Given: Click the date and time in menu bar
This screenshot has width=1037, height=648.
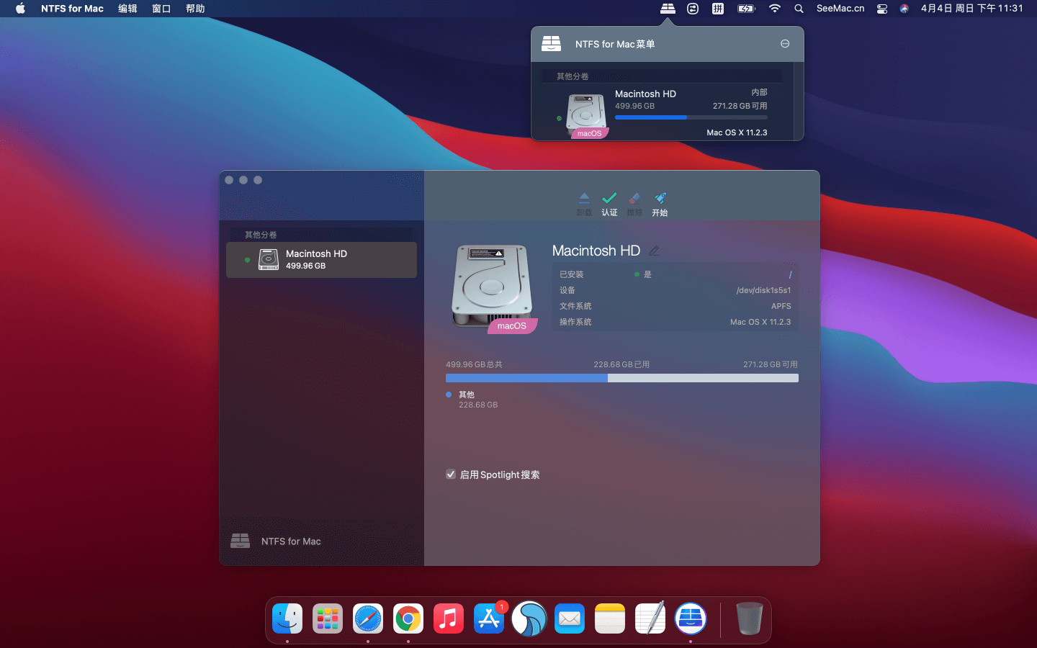Looking at the screenshot, I should click(972, 9).
